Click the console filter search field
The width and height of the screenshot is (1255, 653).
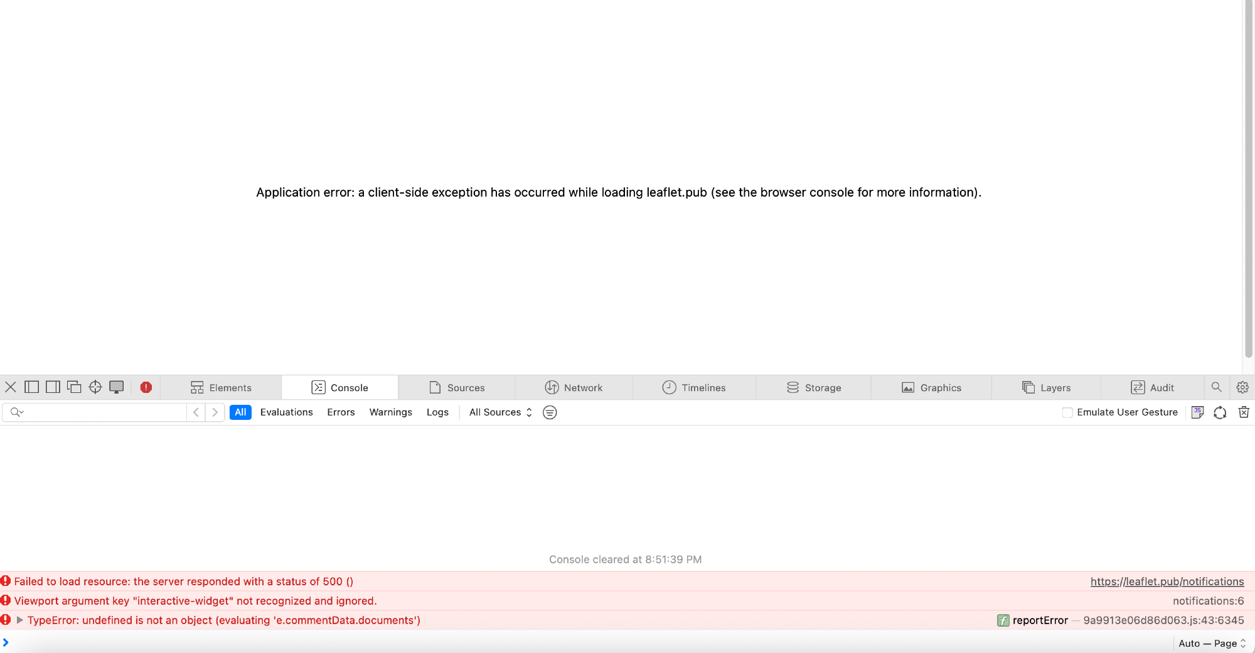point(104,412)
